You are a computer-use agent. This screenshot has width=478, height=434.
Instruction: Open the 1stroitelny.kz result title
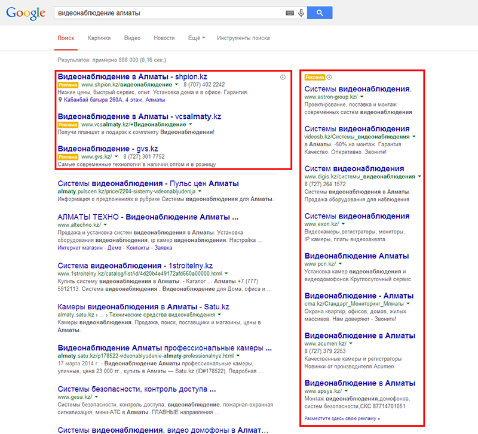[x=135, y=266]
